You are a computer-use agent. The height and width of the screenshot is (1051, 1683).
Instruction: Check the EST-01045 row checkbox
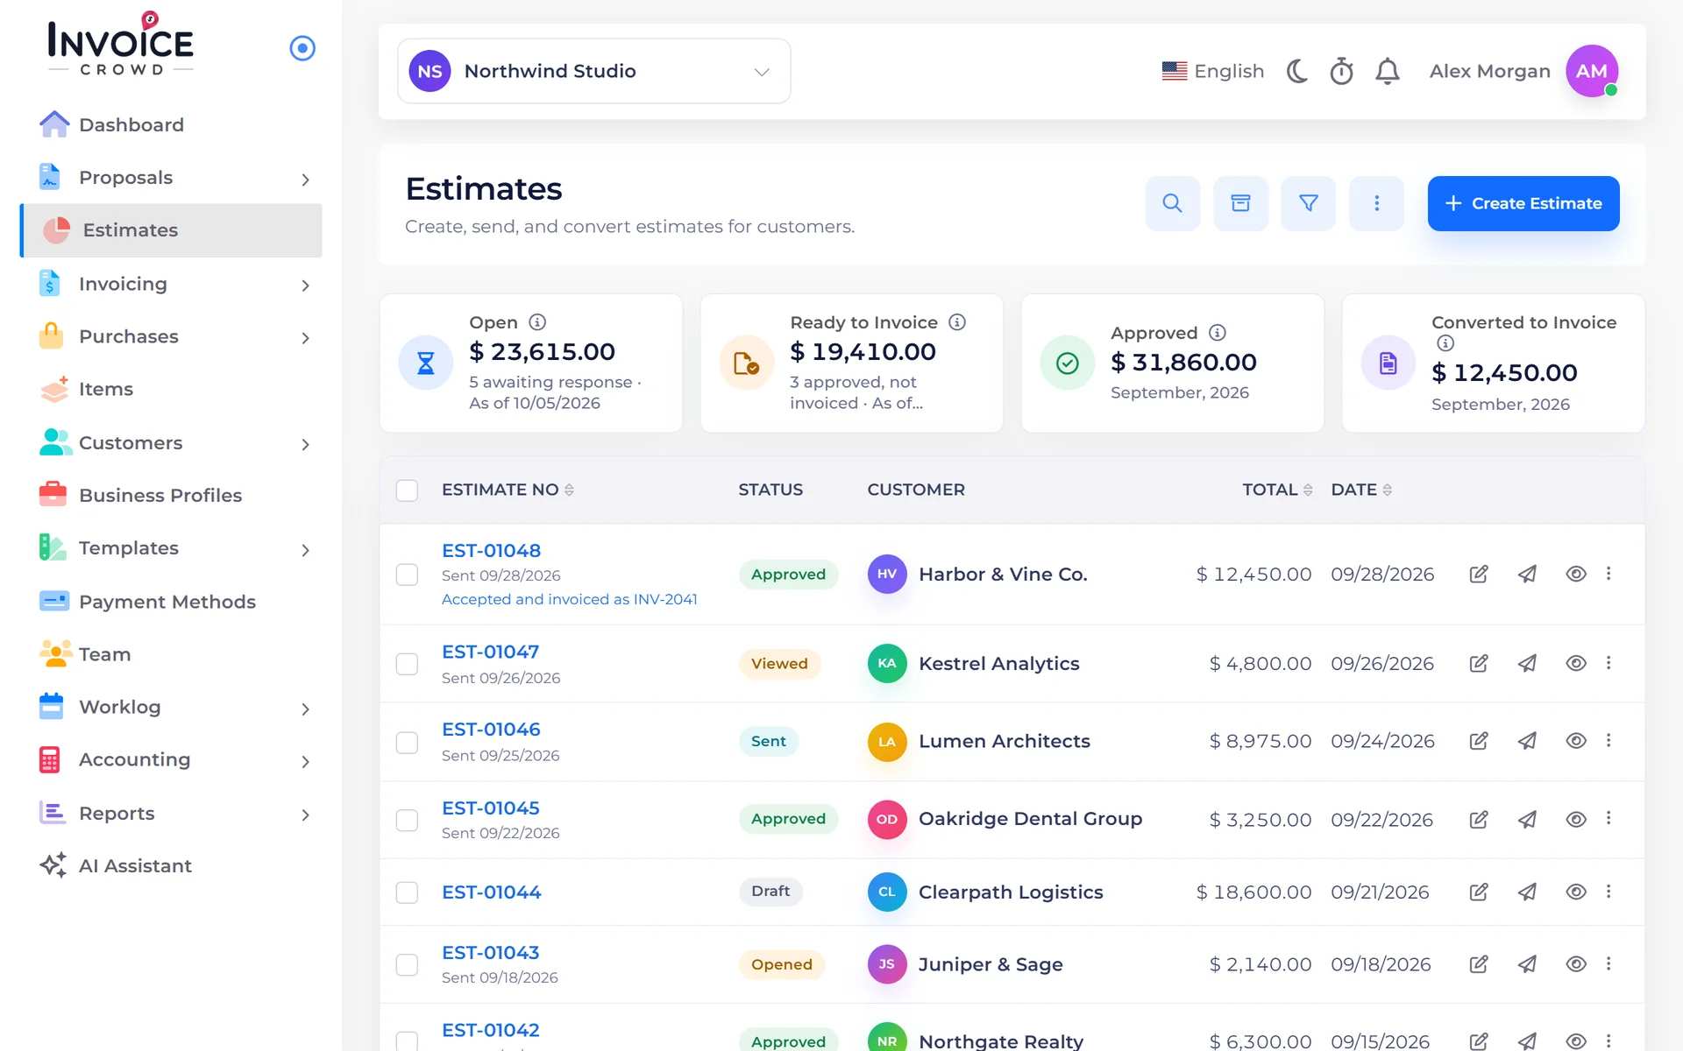pos(407,821)
